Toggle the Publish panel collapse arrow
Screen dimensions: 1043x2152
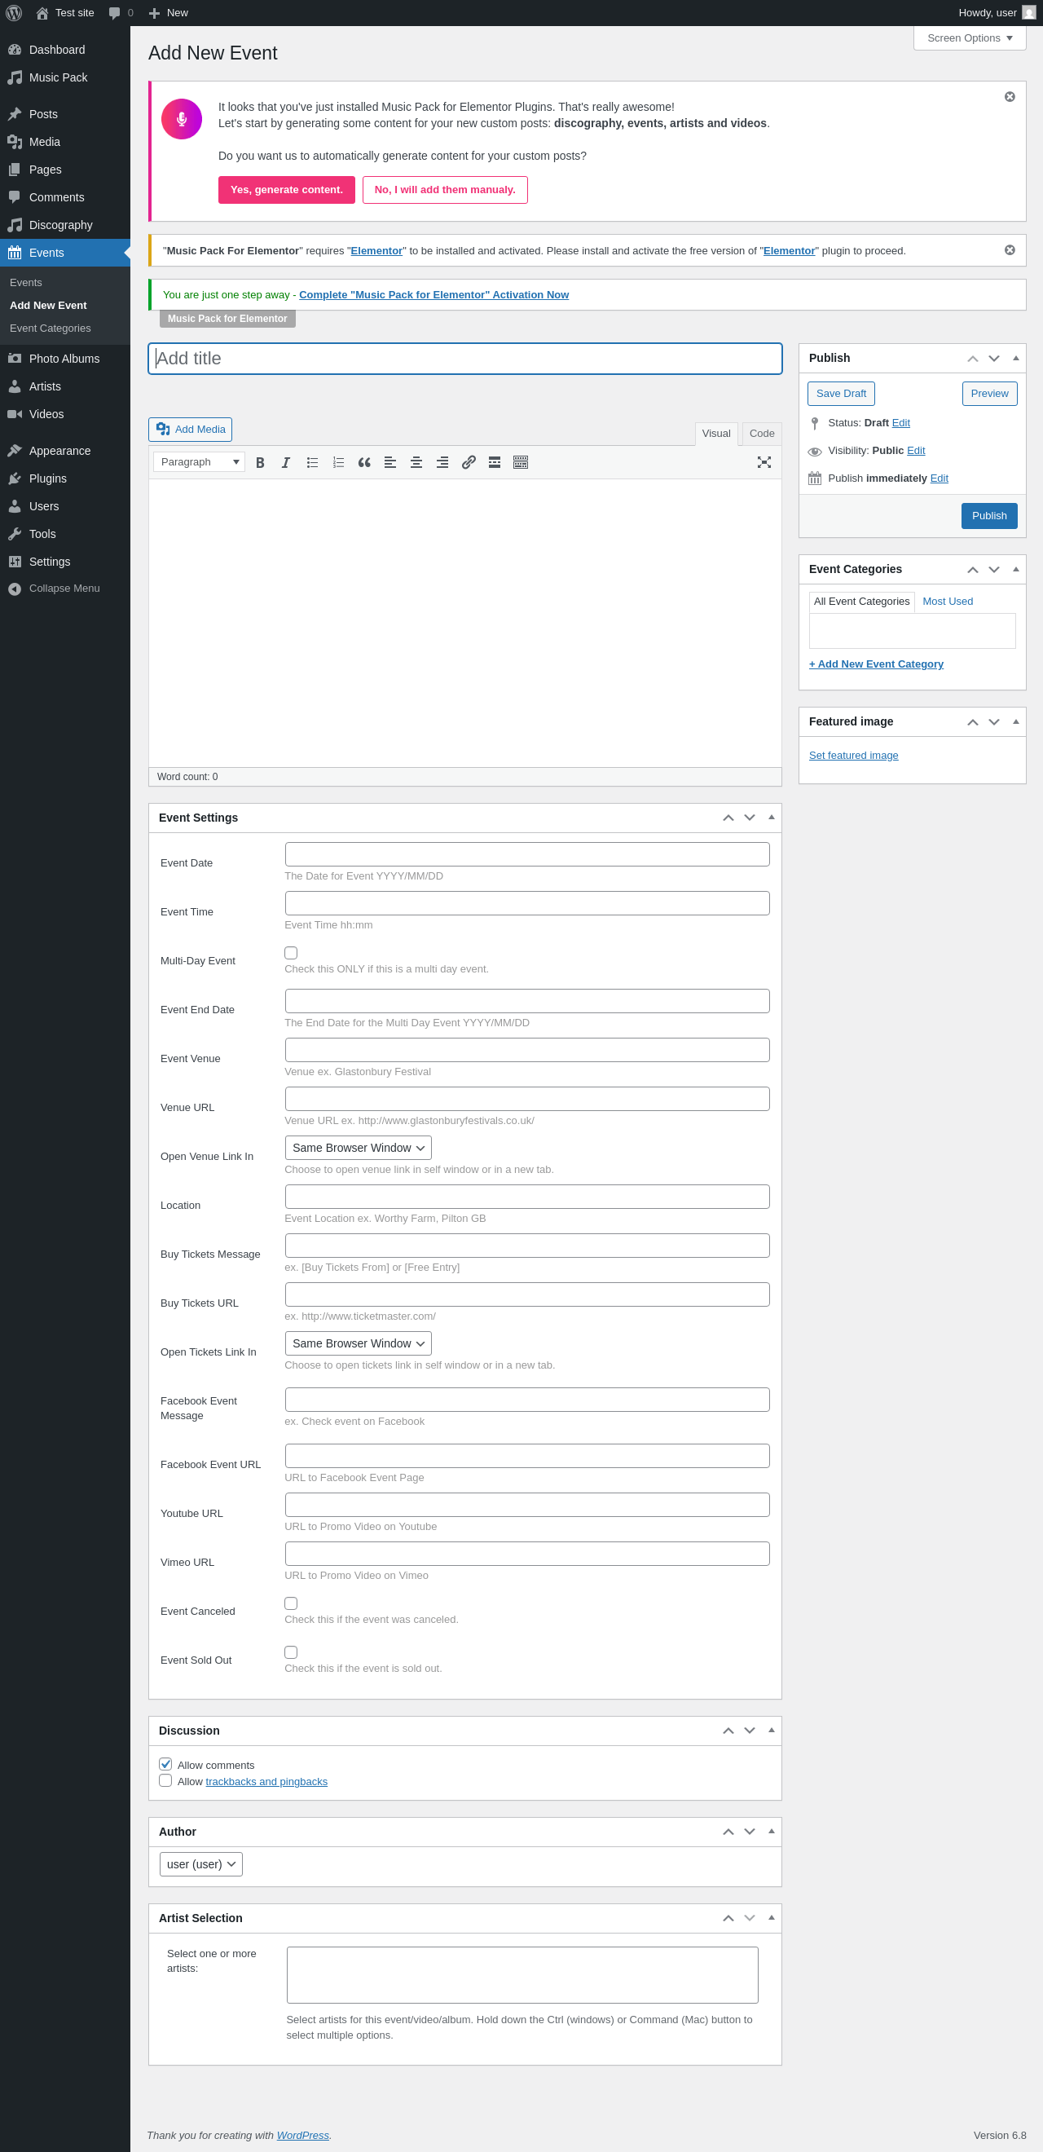tap(1015, 359)
